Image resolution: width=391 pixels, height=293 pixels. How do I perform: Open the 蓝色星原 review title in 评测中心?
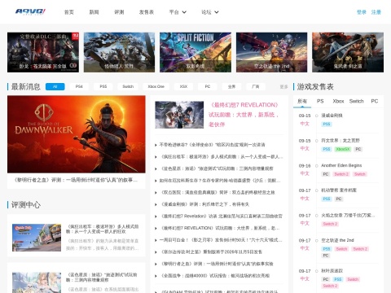point(102,278)
